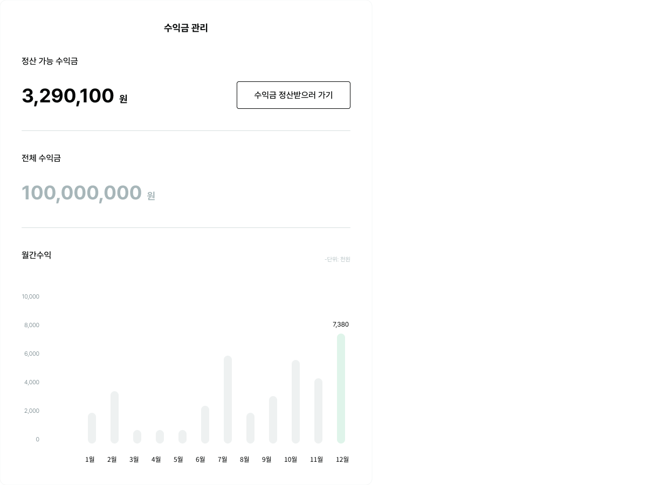647x485 pixels.
Task: Click the 수익금 정산받으러 가기 button
Action: pyautogui.click(x=293, y=95)
